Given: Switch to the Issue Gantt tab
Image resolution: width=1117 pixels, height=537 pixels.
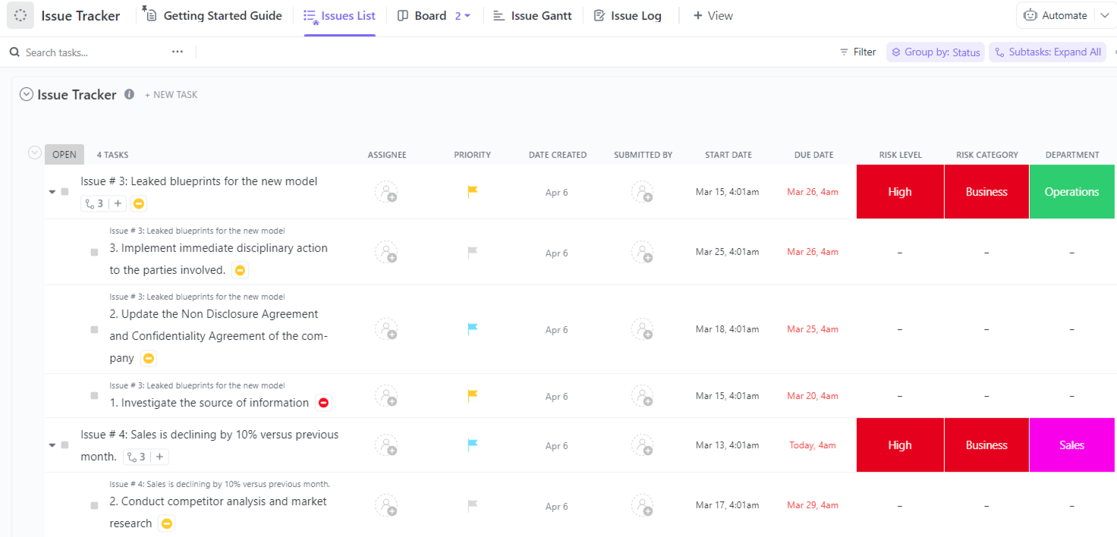Looking at the screenshot, I should (533, 15).
